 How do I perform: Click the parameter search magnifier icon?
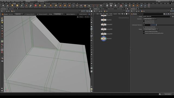point(169,14)
